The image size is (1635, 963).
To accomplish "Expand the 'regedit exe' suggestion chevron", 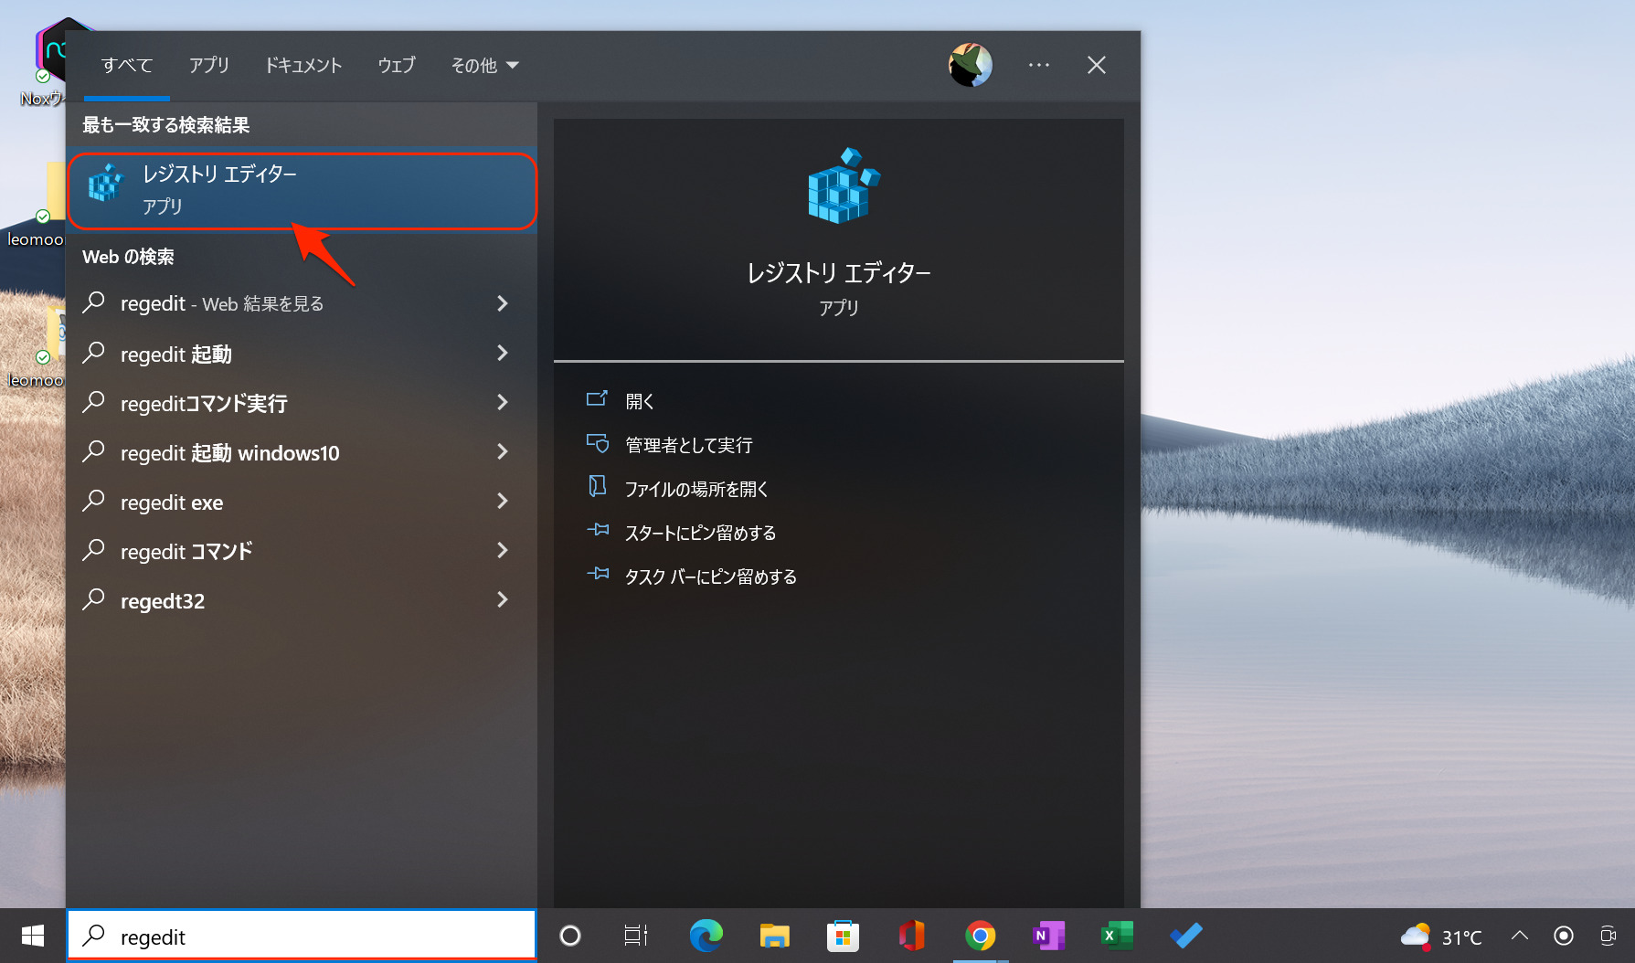I will click(502, 501).
